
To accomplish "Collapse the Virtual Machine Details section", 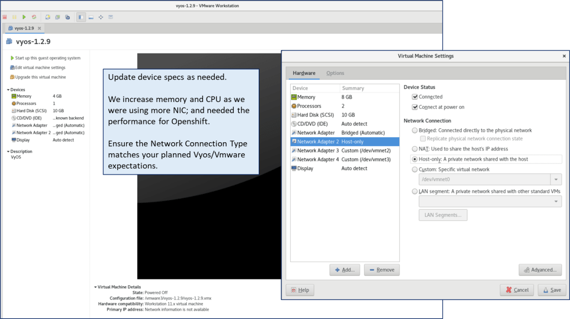I will pos(95,287).
